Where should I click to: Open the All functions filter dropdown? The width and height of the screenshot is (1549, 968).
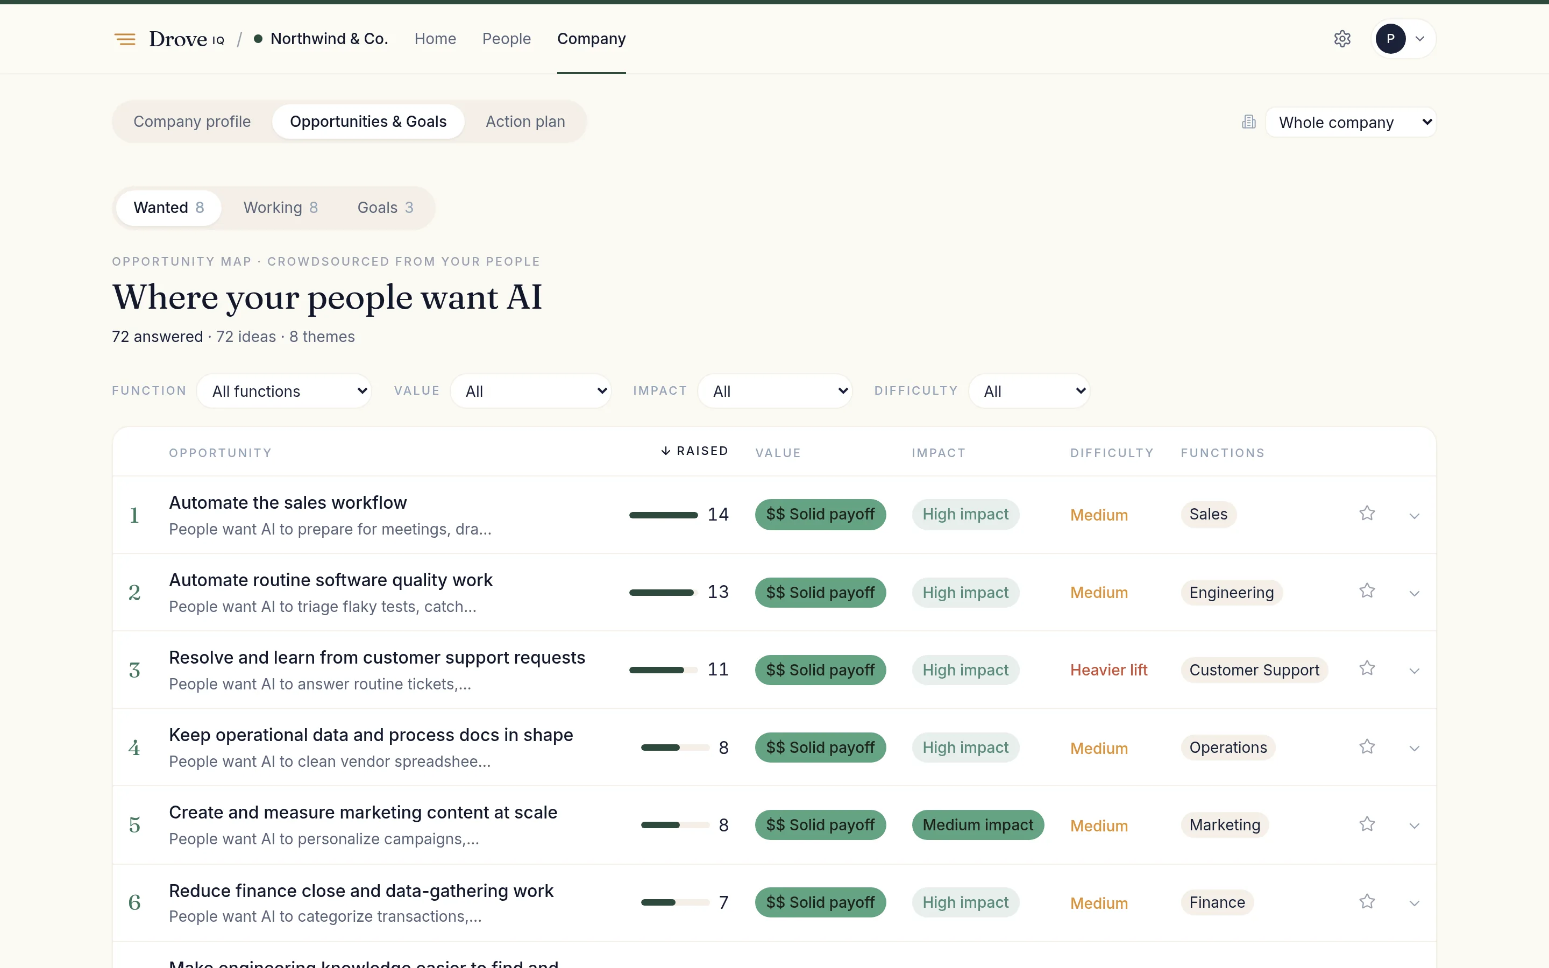click(284, 391)
